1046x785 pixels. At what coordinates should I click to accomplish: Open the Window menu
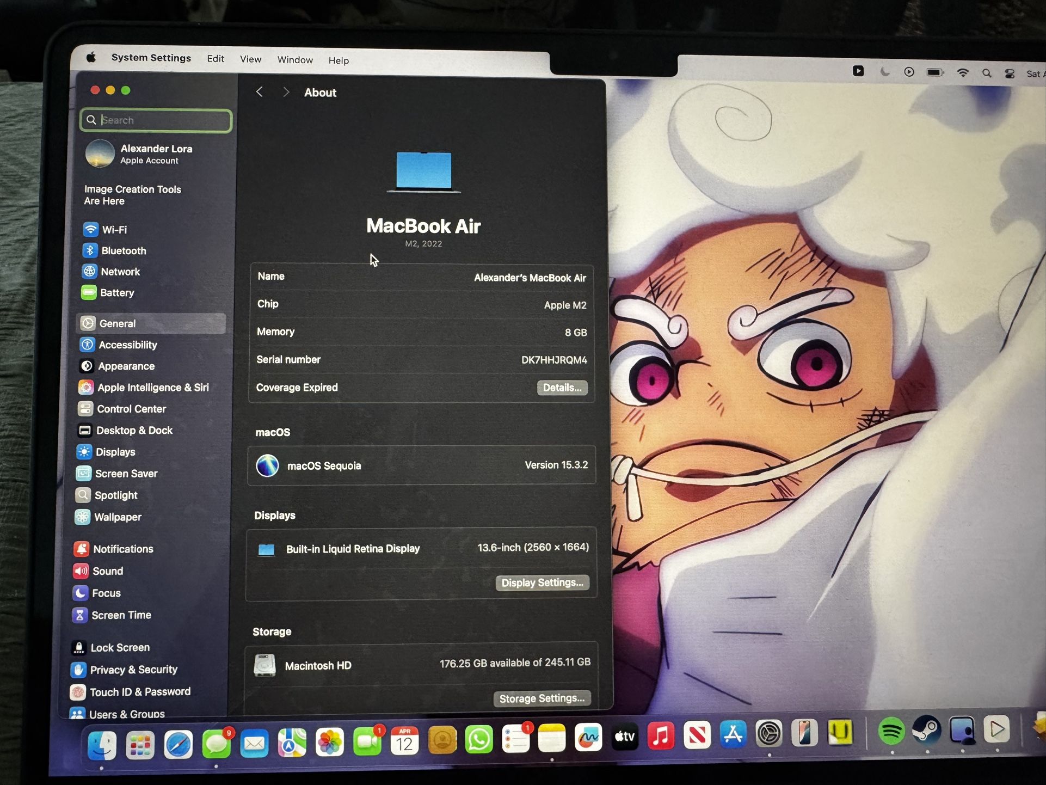[295, 60]
